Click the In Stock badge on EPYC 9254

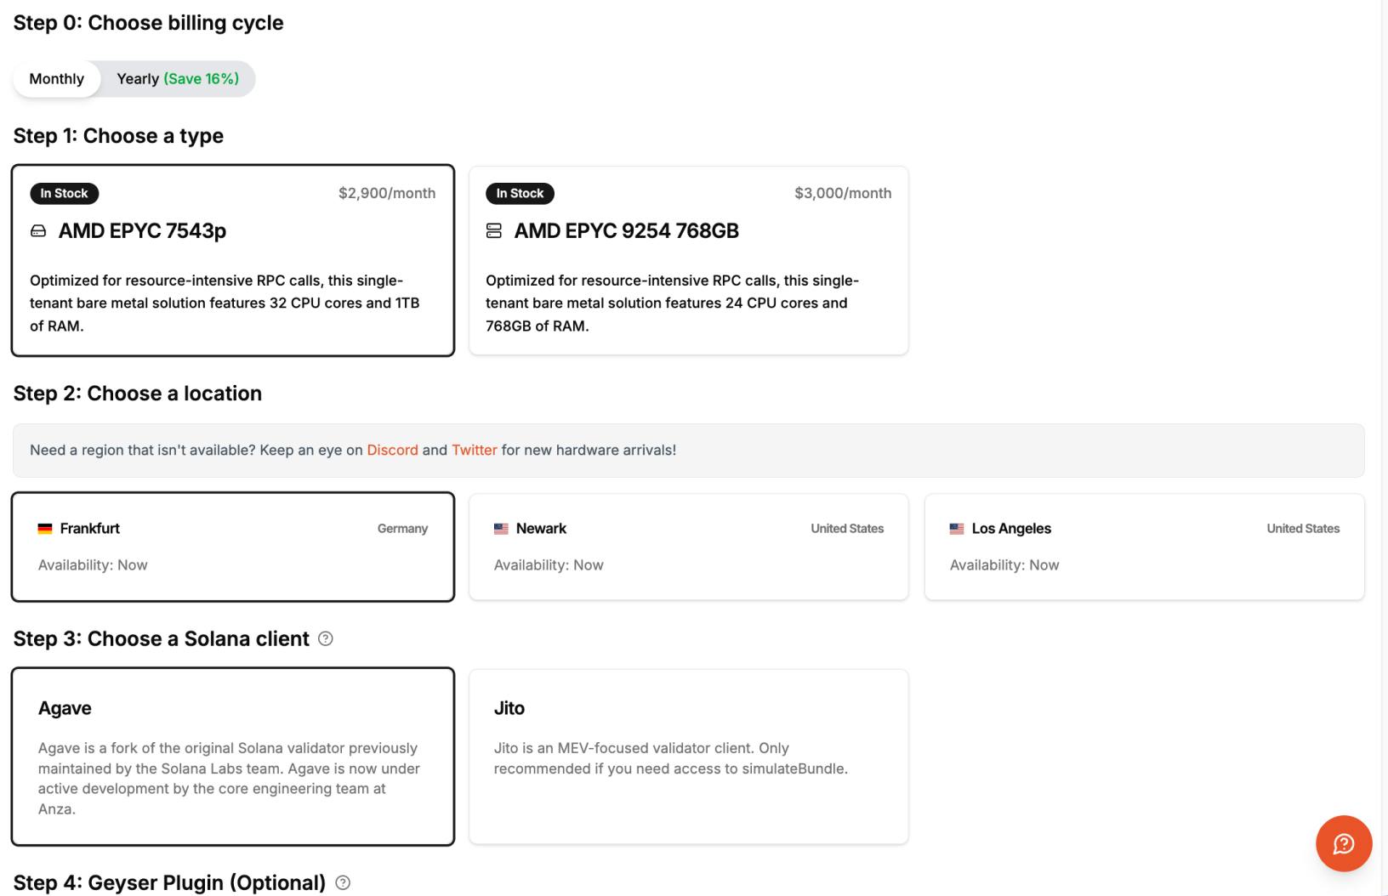[520, 194]
